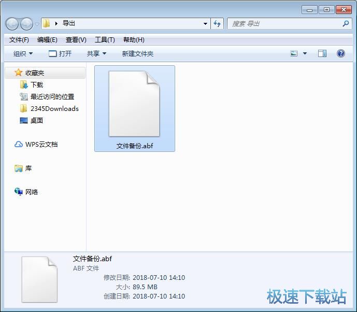The width and height of the screenshot is (357, 312).
Task: Click the folder icon in address bar
Action: 46,23
